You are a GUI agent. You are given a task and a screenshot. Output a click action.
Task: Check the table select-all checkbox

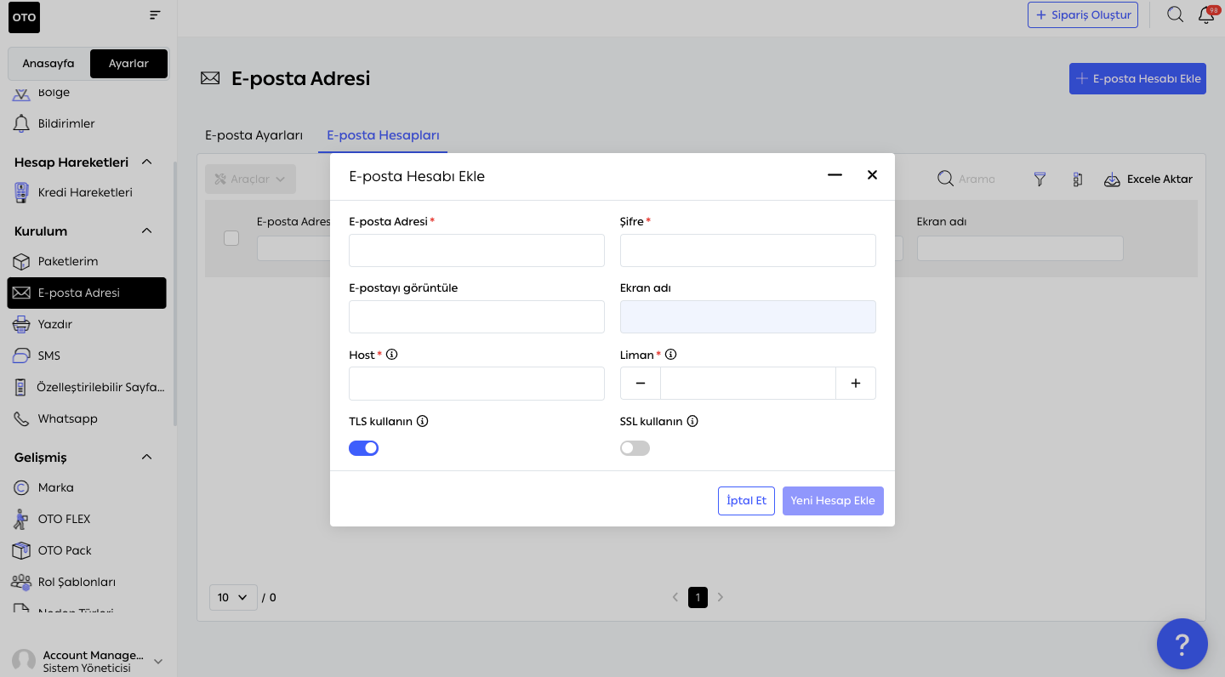pos(231,238)
